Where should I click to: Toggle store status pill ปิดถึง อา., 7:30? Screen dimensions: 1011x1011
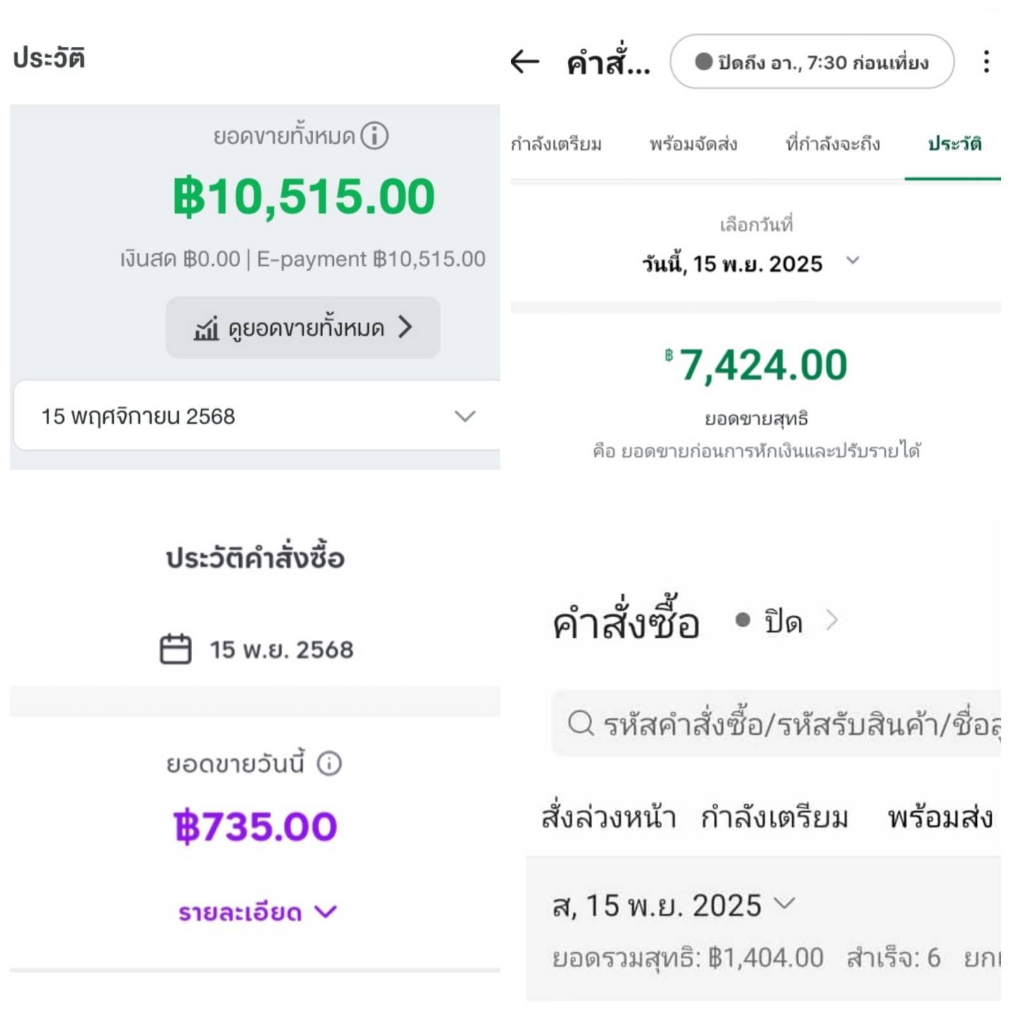tap(812, 61)
